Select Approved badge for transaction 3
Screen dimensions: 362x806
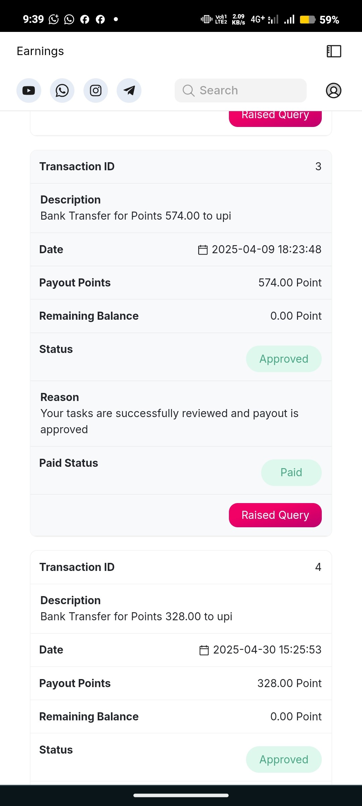(284, 359)
